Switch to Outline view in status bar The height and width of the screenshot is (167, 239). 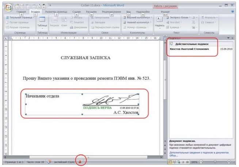(x=183, y=162)
